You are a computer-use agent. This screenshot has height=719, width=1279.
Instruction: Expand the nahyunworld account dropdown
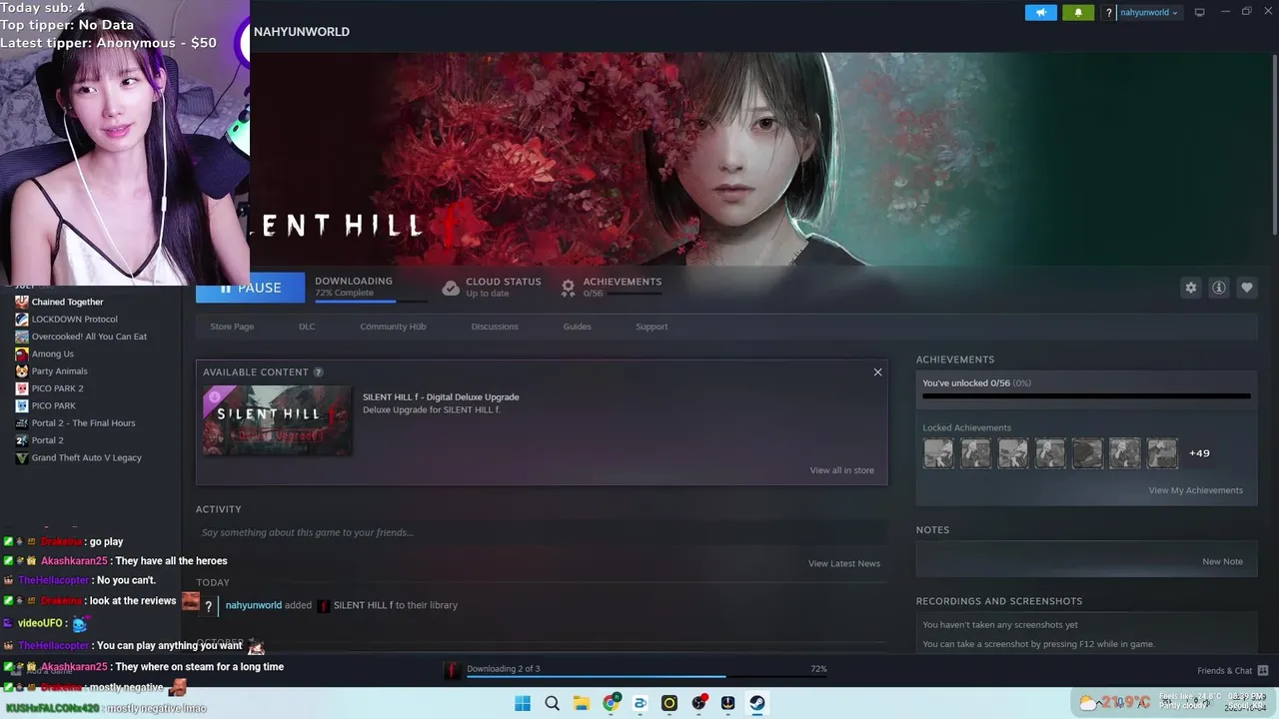click(x=1148, y=13)
